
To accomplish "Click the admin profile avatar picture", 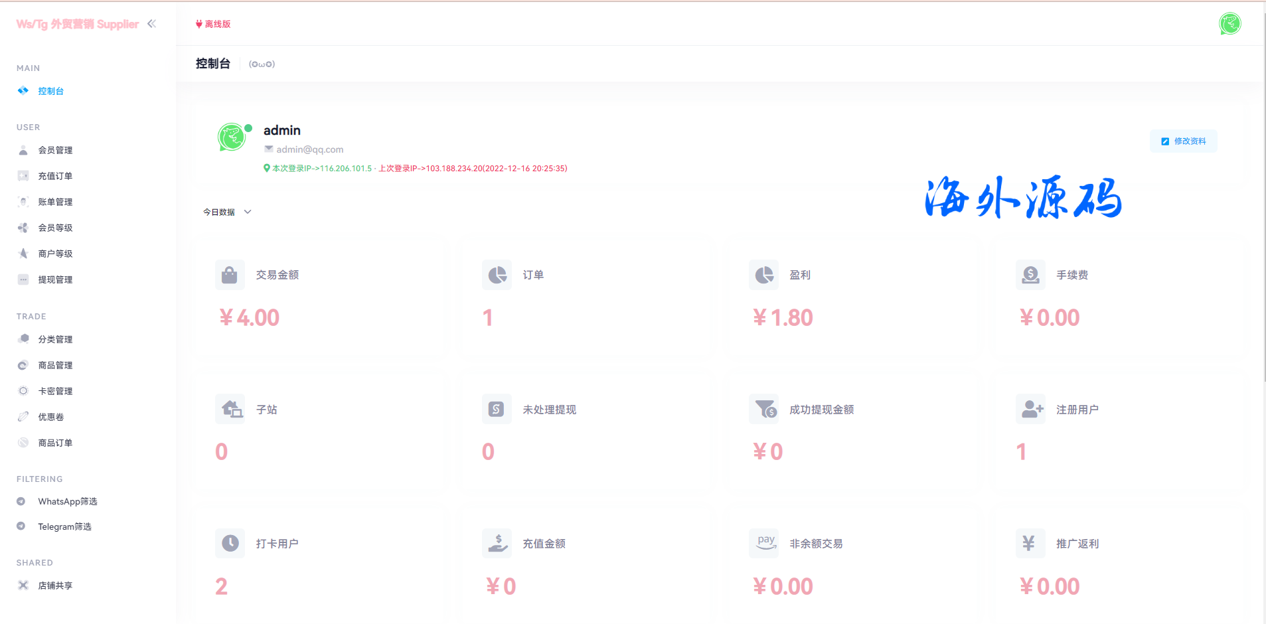I will click(x=232, y=137).
